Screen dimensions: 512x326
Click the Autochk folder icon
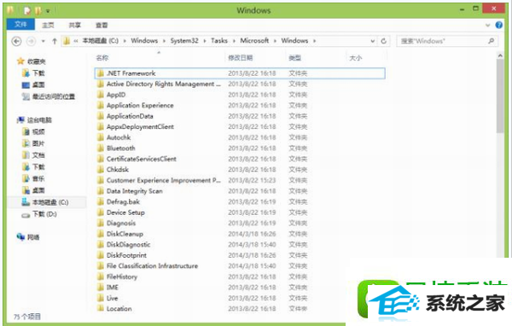point(101,137)
